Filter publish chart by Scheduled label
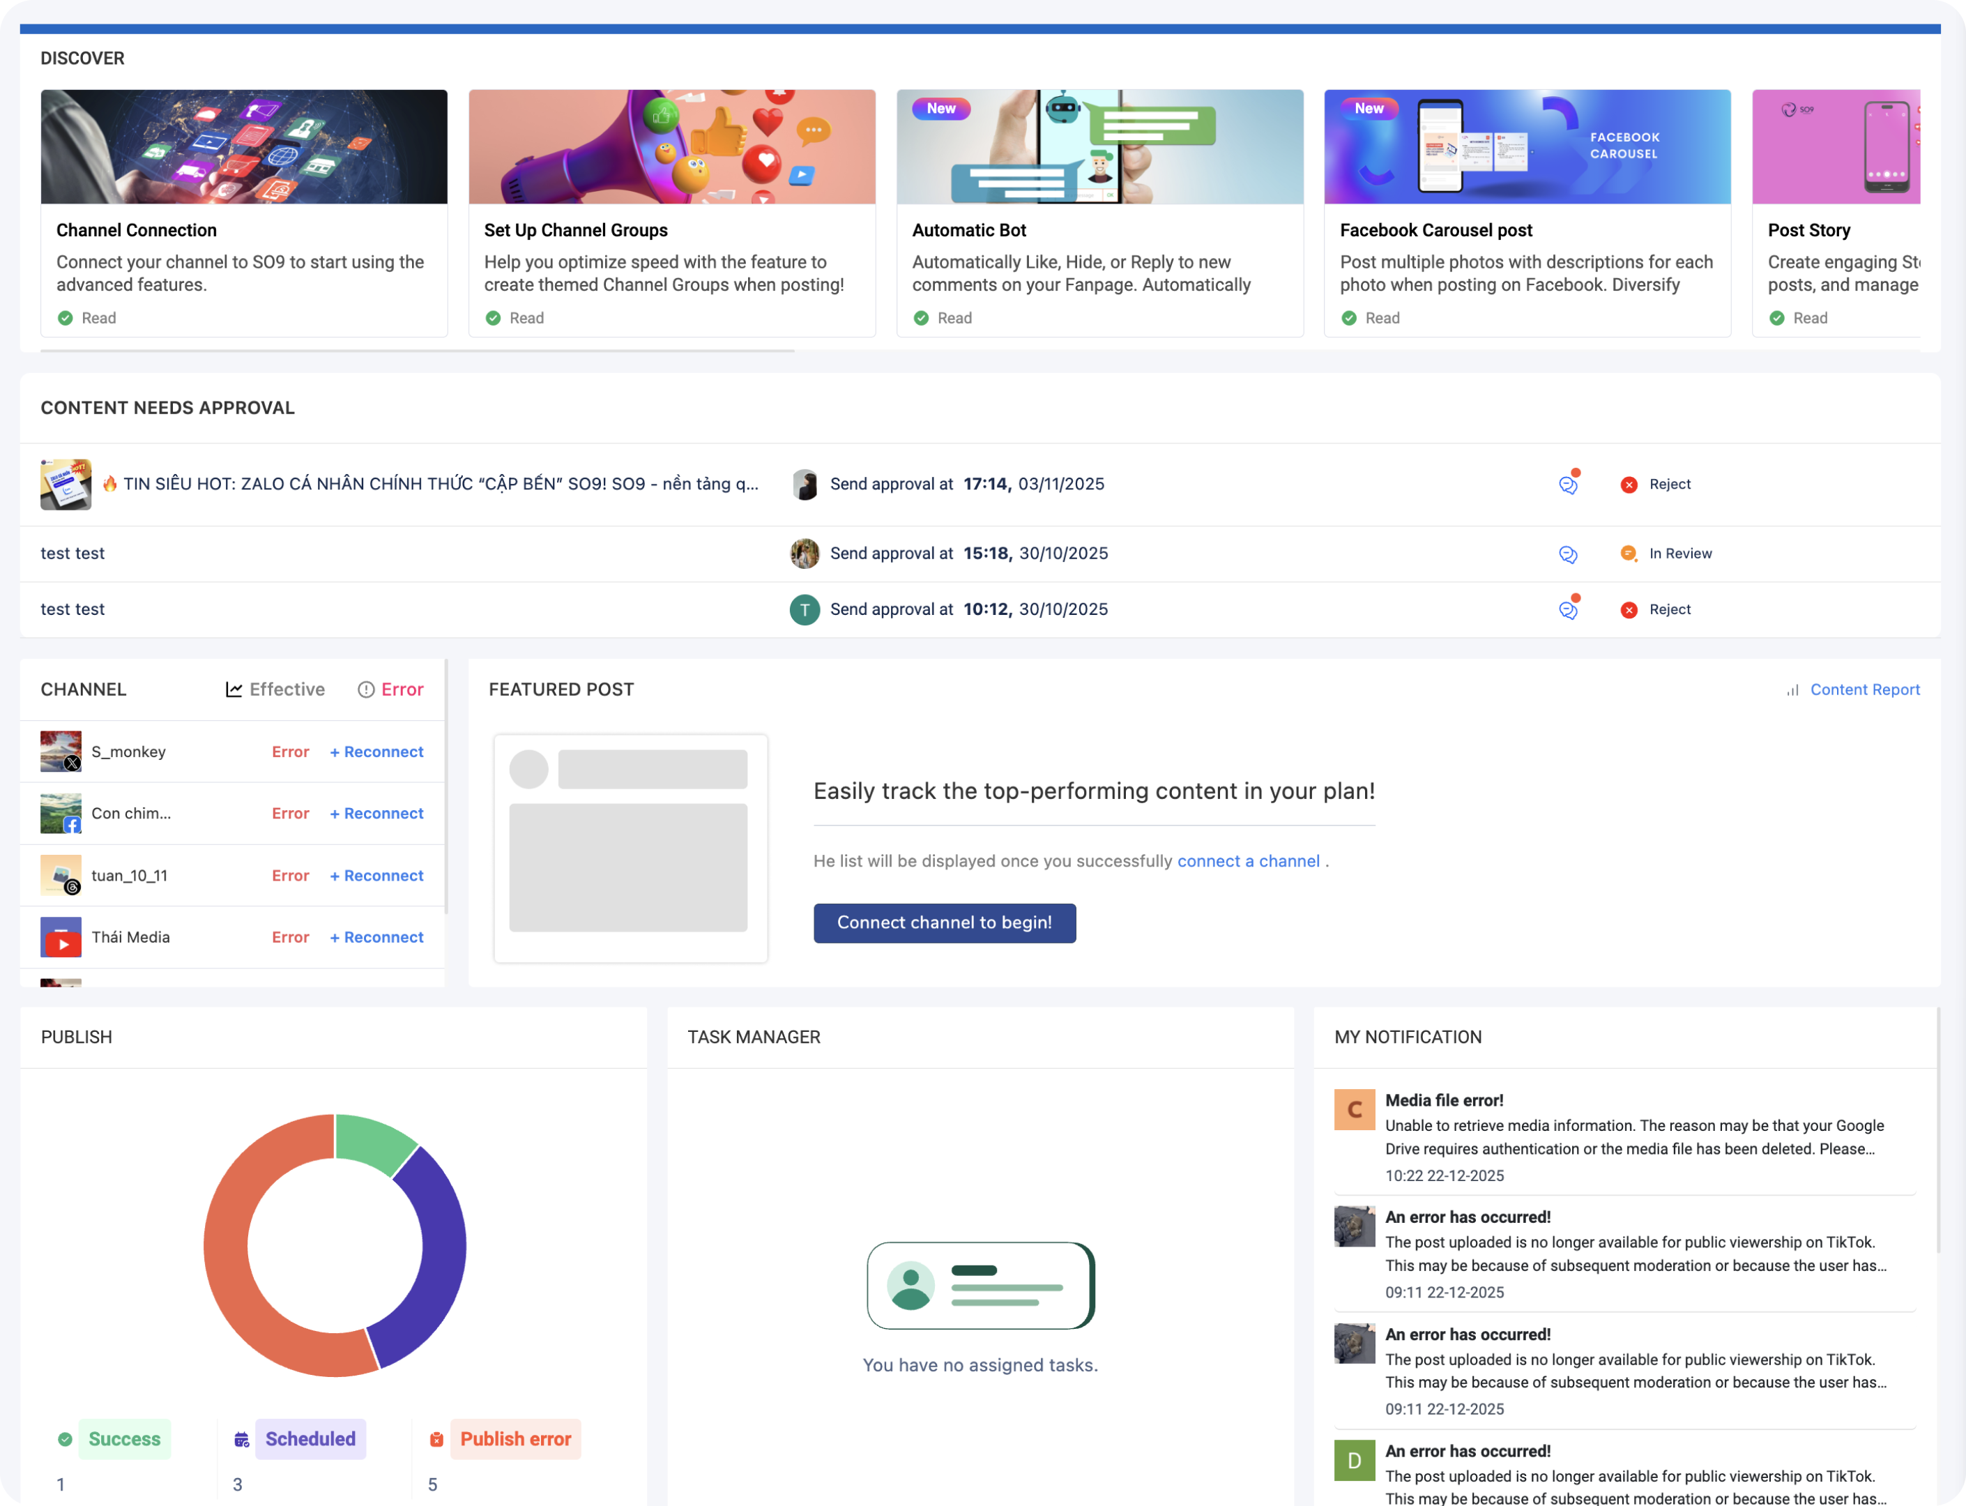 pos(310,1439)
